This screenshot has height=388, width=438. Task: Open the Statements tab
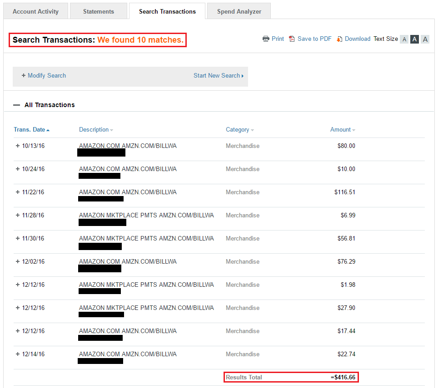click(x=99, y=11)
